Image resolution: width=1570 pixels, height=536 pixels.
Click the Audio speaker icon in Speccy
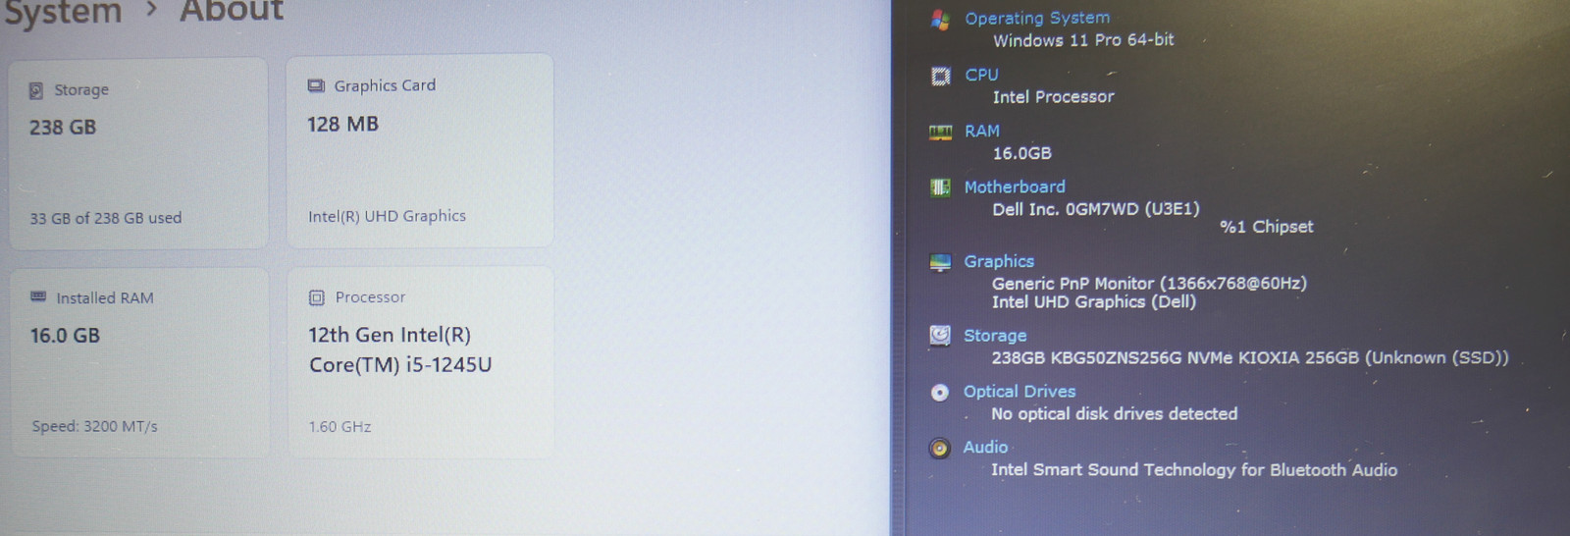point(940,449)
